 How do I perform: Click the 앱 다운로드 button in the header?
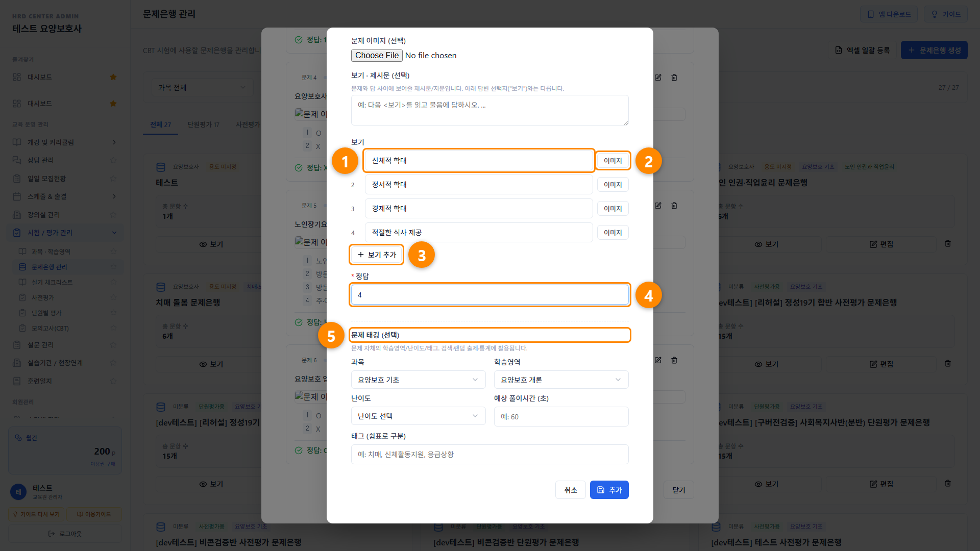(889, 14)
